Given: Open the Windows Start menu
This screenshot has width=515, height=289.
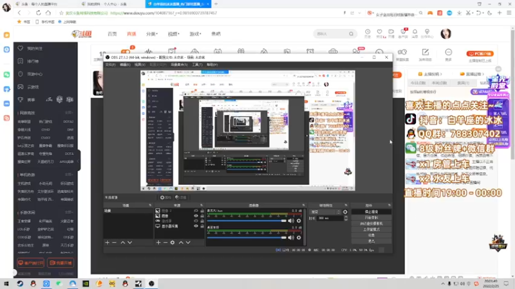Looking at the screenshot, I should point(6,284).
